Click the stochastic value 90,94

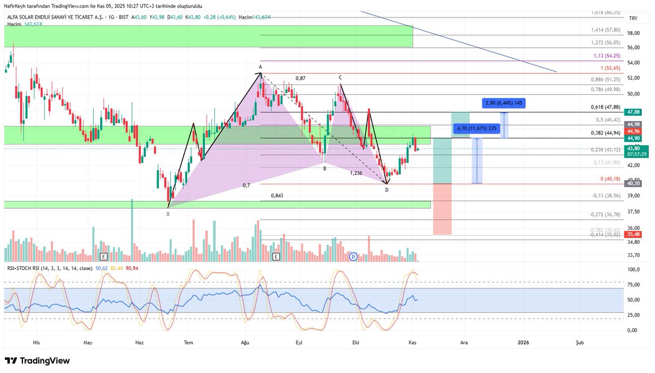coord(132,268)
